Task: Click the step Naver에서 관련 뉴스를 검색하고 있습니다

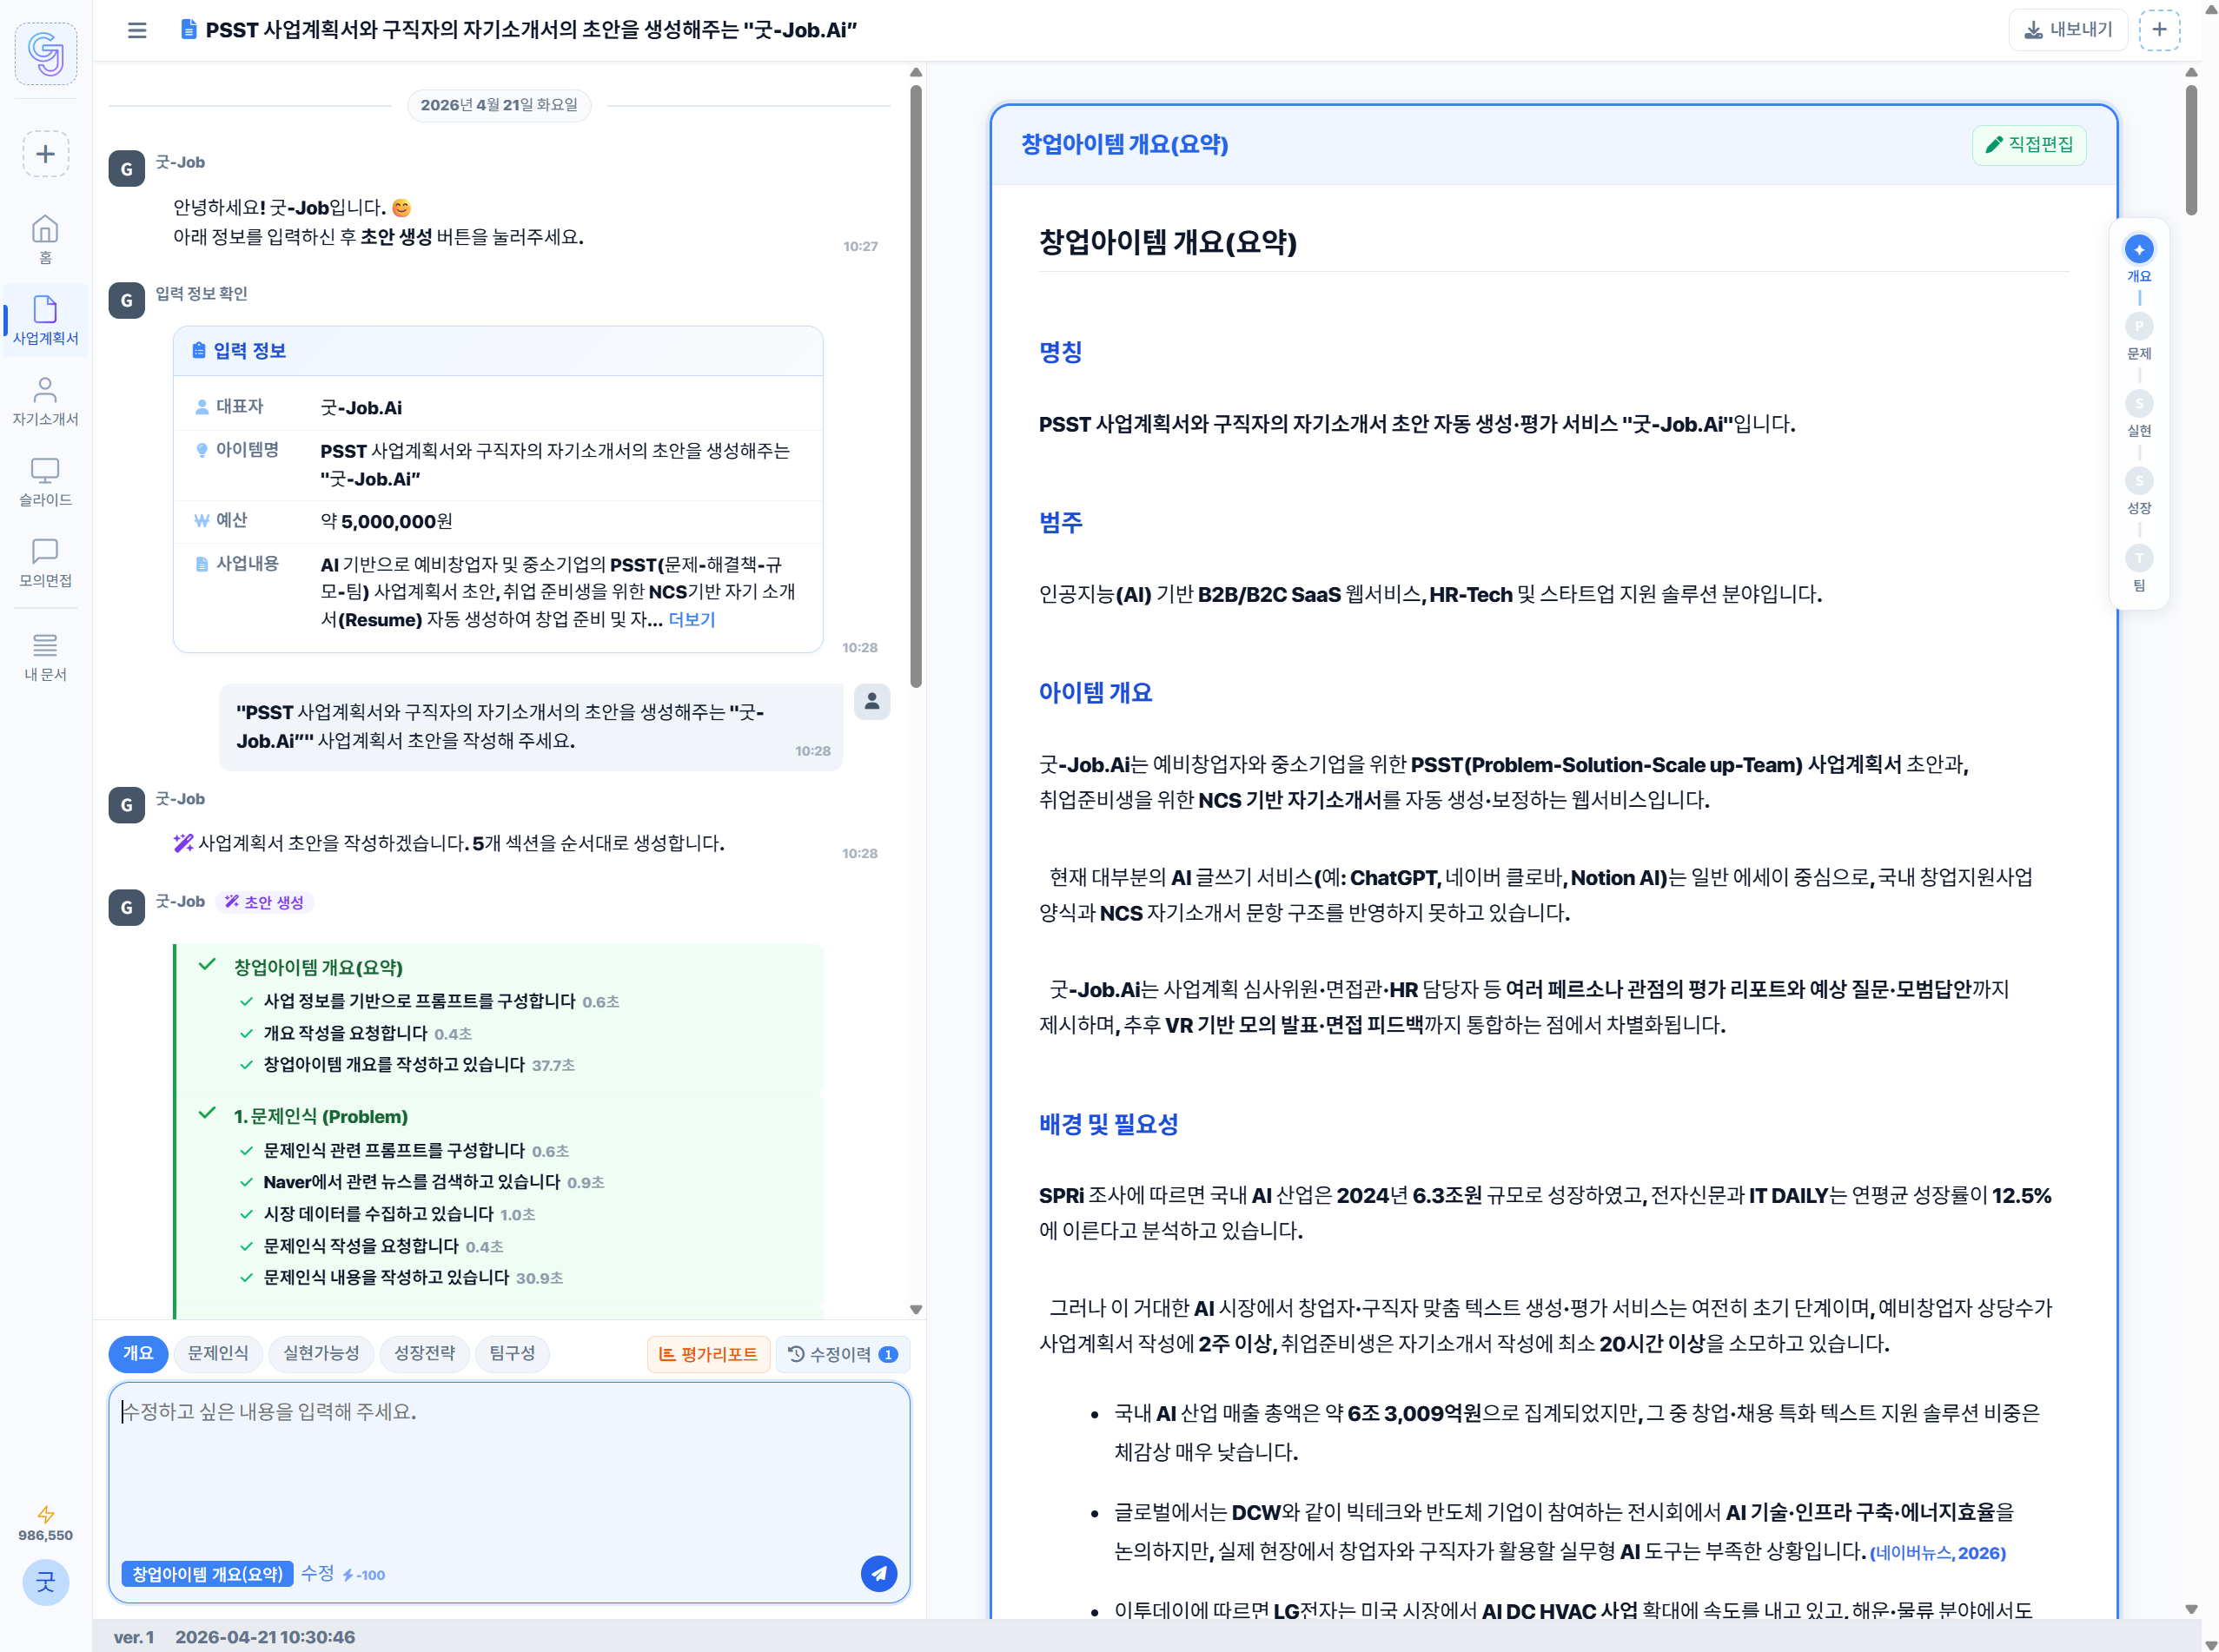Action: click(x=411, y=1182)
